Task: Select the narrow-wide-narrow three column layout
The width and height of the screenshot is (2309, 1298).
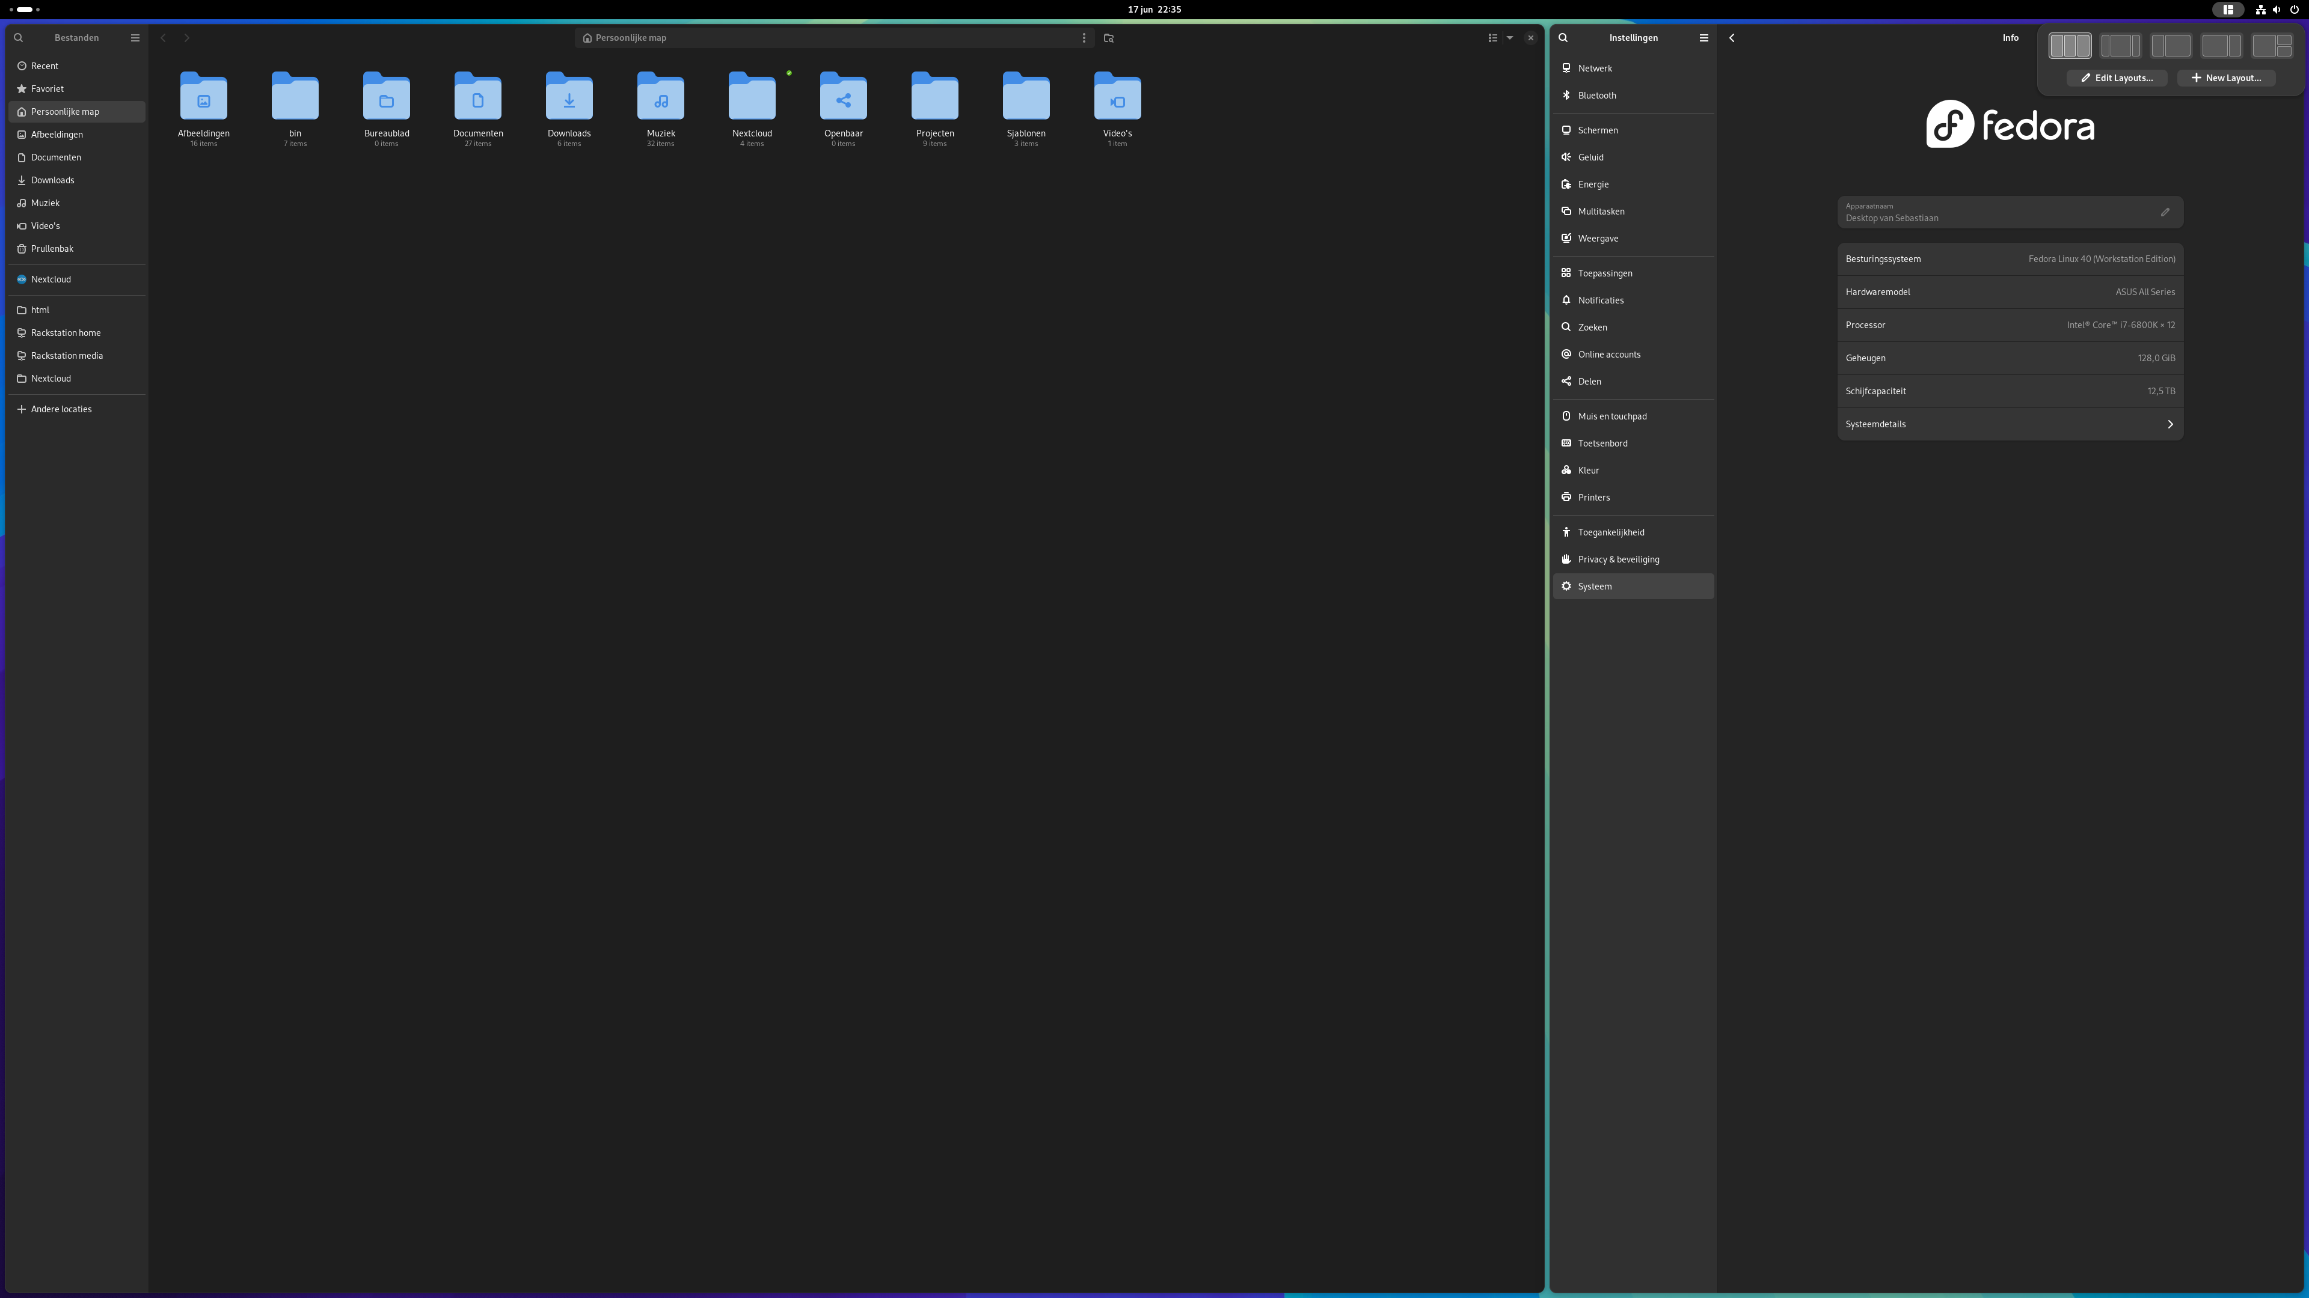Action: coord(2120,46)
